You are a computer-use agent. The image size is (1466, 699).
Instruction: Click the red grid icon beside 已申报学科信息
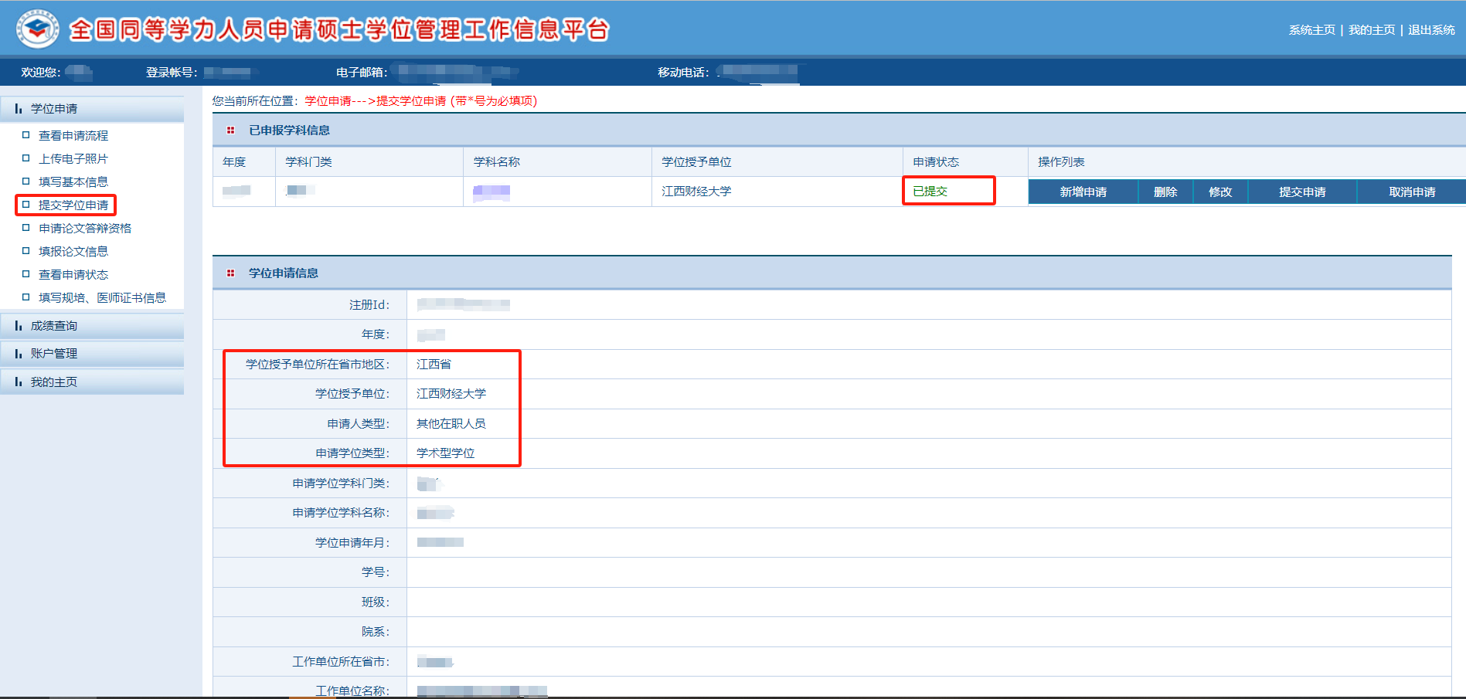[x=230, y=131]
